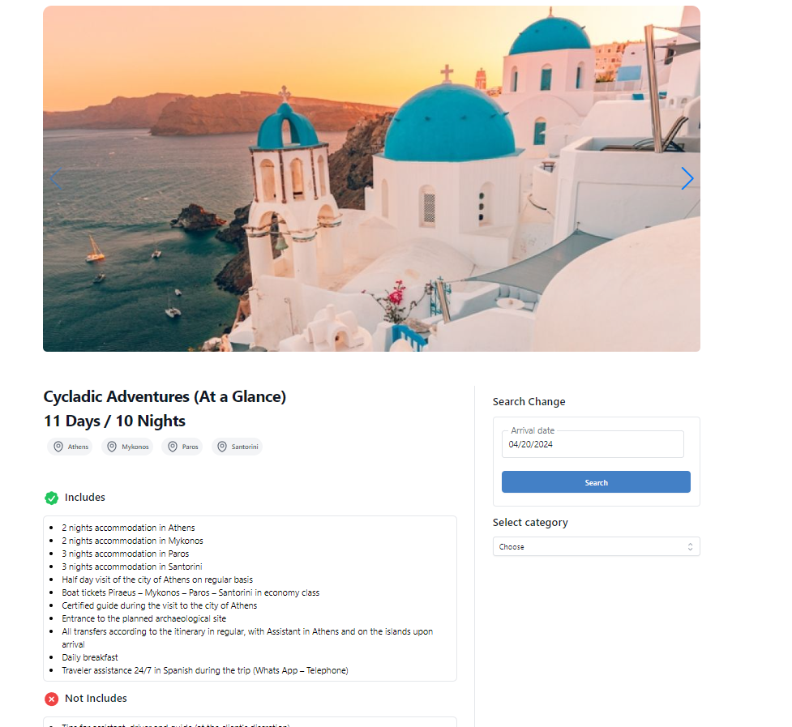The height and width of the screenshot is (727, 792).
Task: Click the pin icon in the Mykonos tag
Action: tap(112, 447)
